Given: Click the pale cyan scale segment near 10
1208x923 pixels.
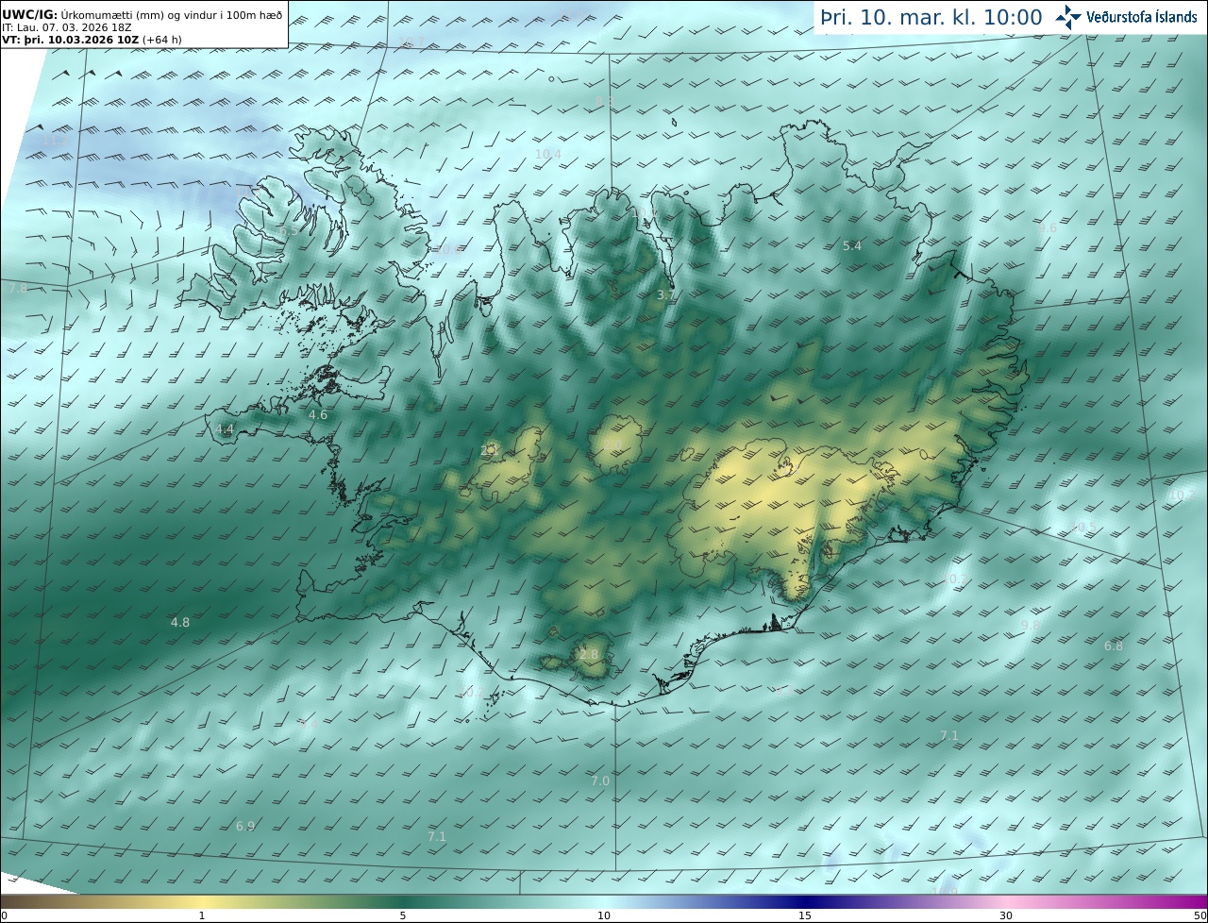Looking at the screenshot, I should [x=604, y=901].
